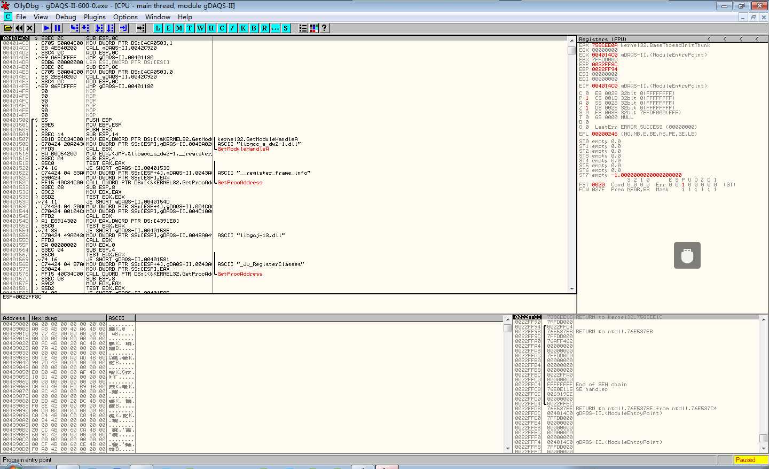This screenshot has width=769, height=469.
Task: Show Handles with H button
Action: pyautogui.click(x=211, y=28)
